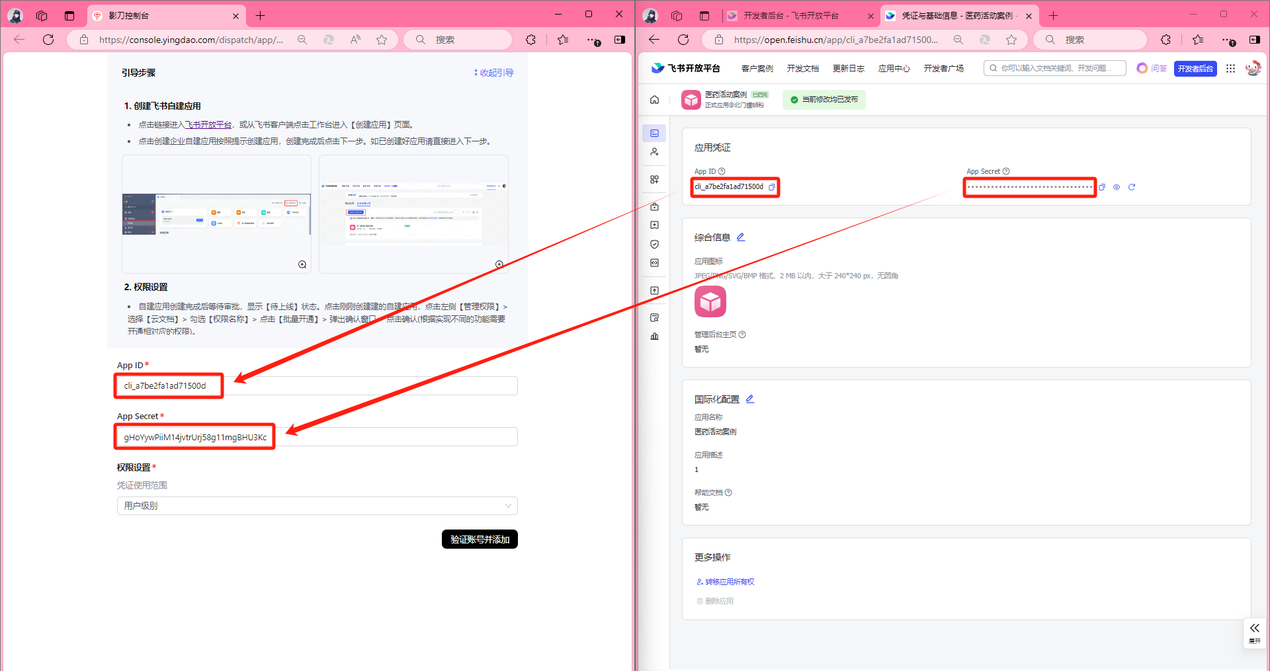
Task: Copy the masked App Secret in Feishu
Action: [x=1102, y=187]
